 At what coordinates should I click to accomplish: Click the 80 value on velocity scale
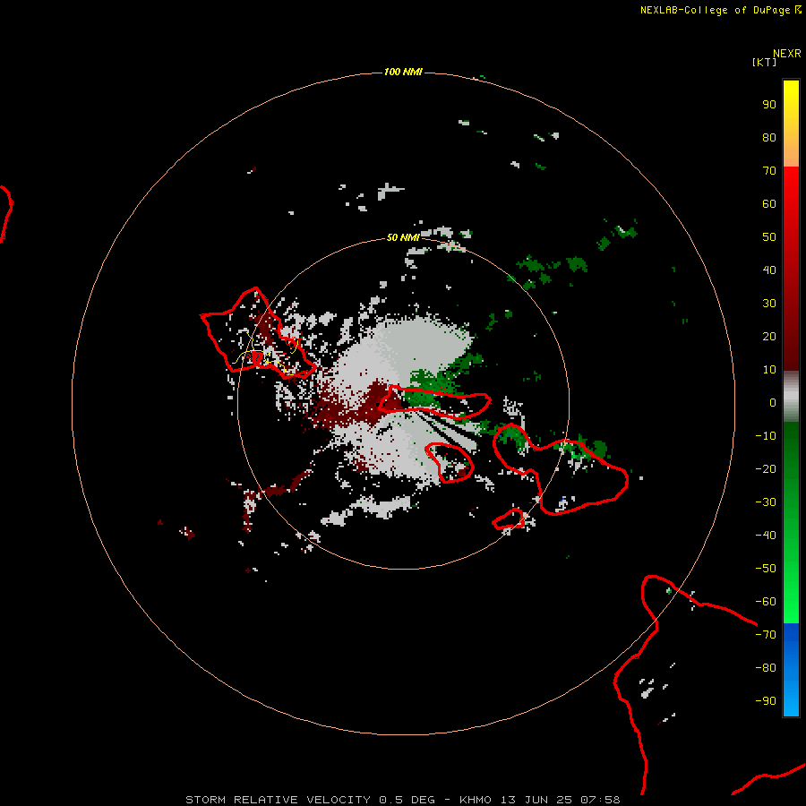pos(769,138)
